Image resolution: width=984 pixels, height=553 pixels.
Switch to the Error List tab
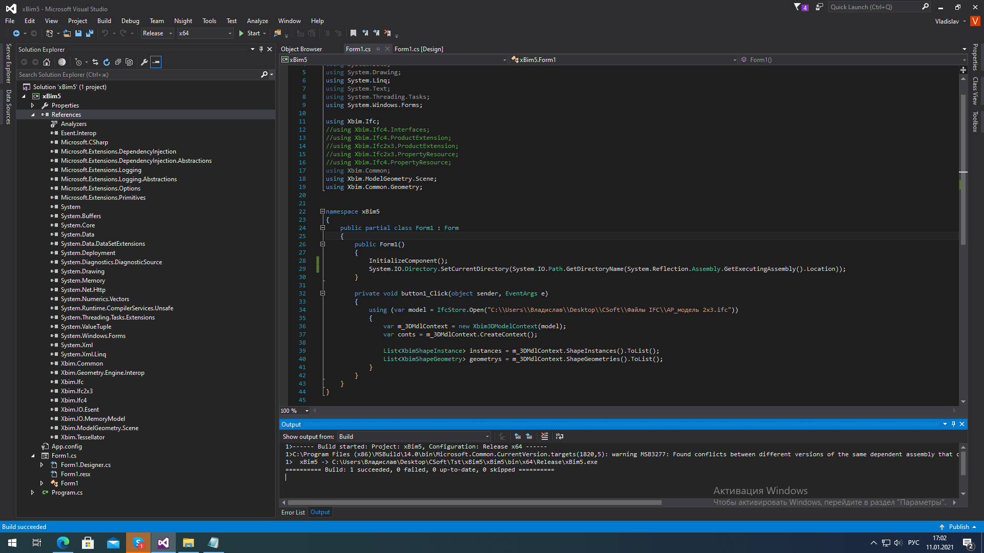pos(293,512)
